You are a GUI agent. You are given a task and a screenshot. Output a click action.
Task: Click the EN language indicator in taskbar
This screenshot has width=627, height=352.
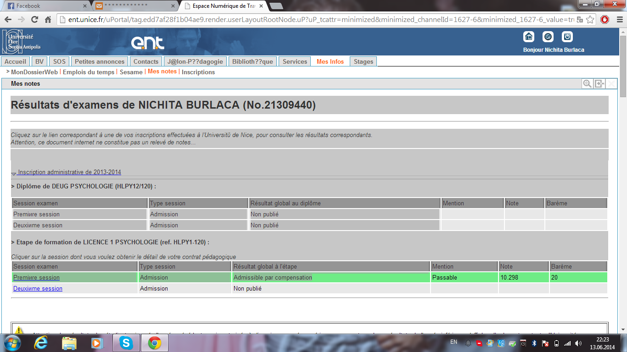pyautogui.click(x=453, y=342)
